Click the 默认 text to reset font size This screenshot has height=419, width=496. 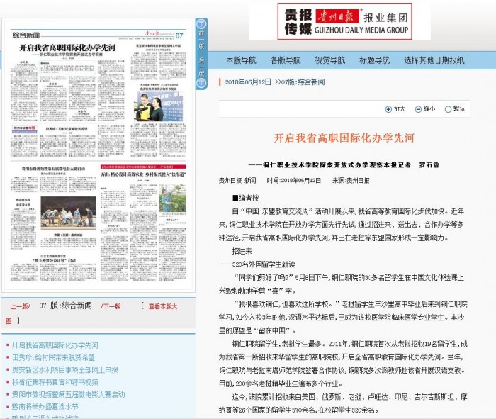point(458,109)
